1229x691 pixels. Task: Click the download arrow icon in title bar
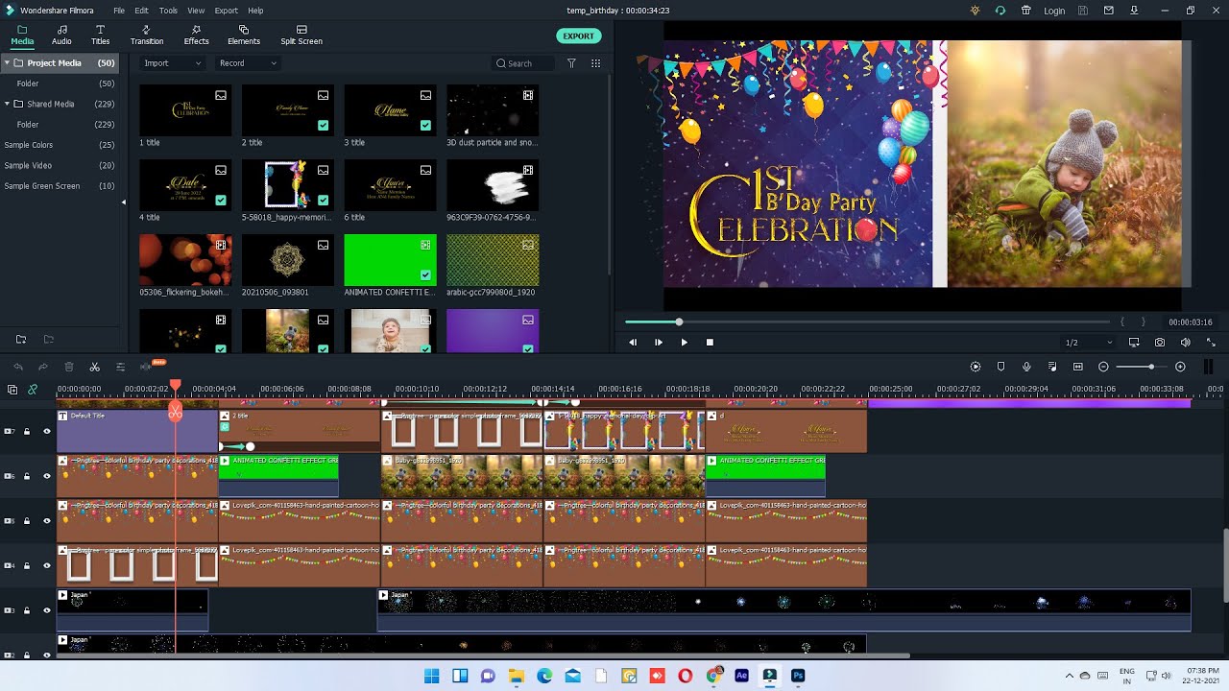click(1134, 11)
